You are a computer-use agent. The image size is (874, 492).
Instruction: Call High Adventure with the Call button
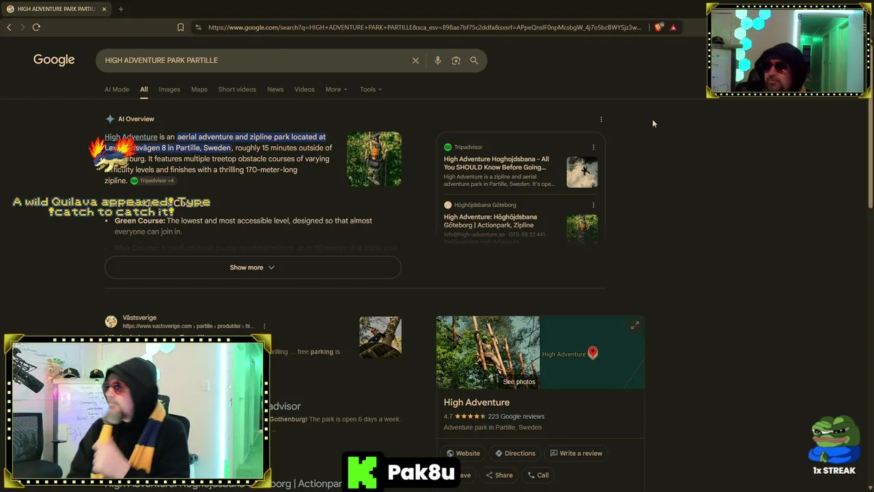click(x=538, y=475)
